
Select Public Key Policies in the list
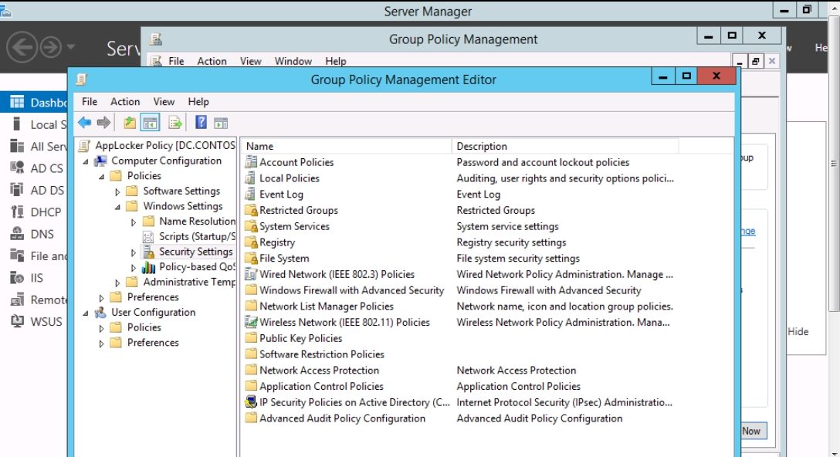click(300, 338)
